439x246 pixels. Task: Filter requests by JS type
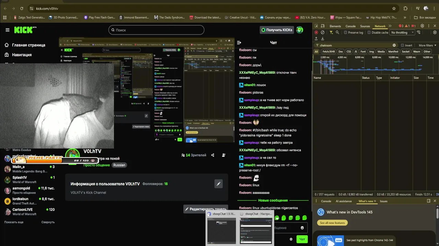pos(356,52)
